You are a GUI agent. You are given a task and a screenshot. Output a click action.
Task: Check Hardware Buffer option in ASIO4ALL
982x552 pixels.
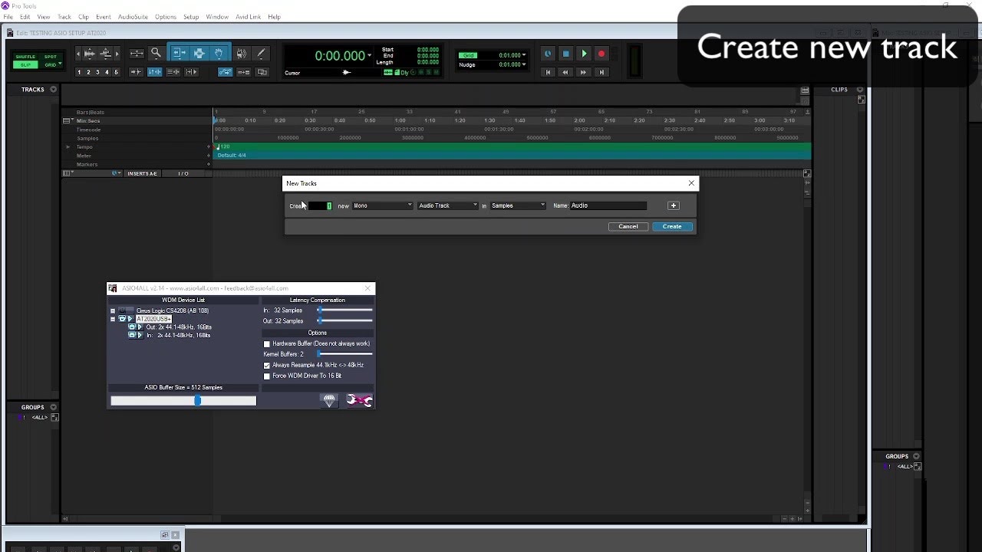[267, 344]
